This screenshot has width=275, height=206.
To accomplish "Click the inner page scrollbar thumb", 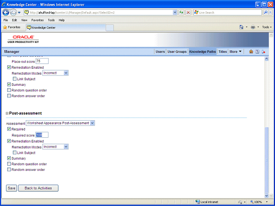I will click(266, 160).
